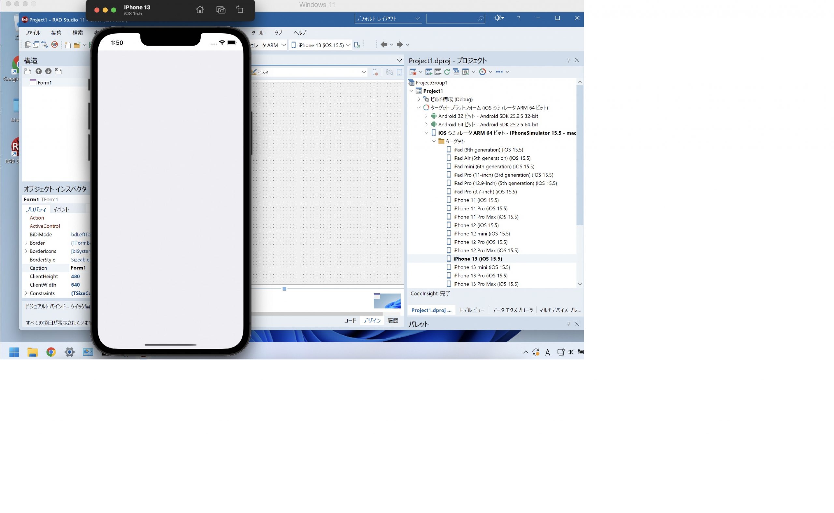Select iPhone 13 Pro Max (iOS 15.5) target
The image size is (834, 513).
pos(486,284)
